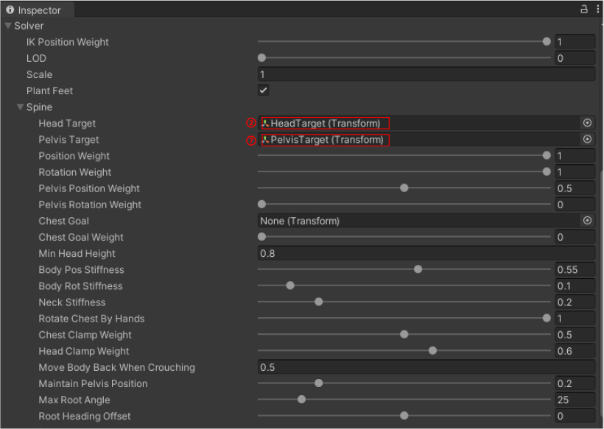
Task: Click the Chest Goal Weight label
Action: coord(81,237)
